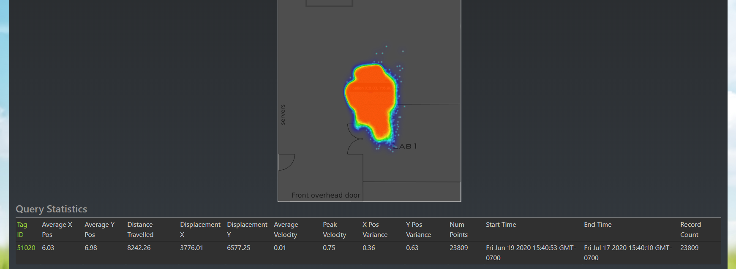Click the Num Points column header
This screenshot has width=736, height=269.
[x=459, y=230]
